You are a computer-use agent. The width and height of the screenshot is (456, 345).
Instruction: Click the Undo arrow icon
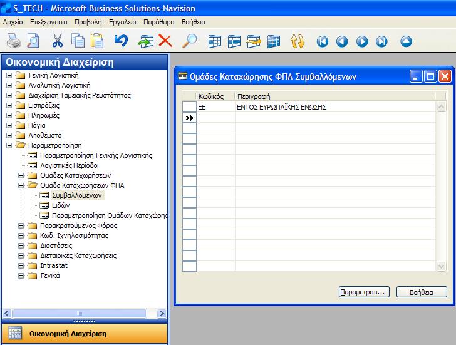coord(121,41)
